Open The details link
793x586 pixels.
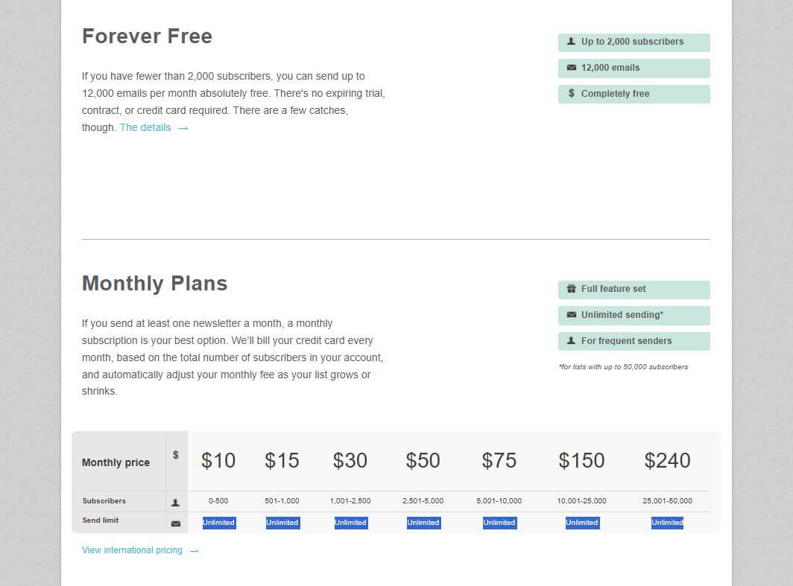pos(145,127)
